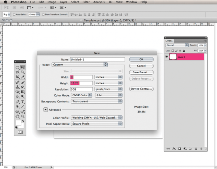Select the 3D Rotate tool
Screen dimensions: 217x169
[x=17, y=112]
